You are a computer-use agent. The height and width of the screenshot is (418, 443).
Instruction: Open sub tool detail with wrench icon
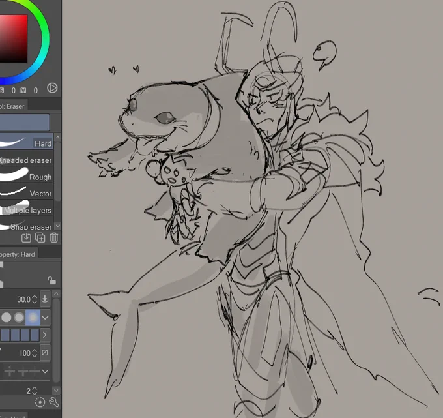point(53,402)
